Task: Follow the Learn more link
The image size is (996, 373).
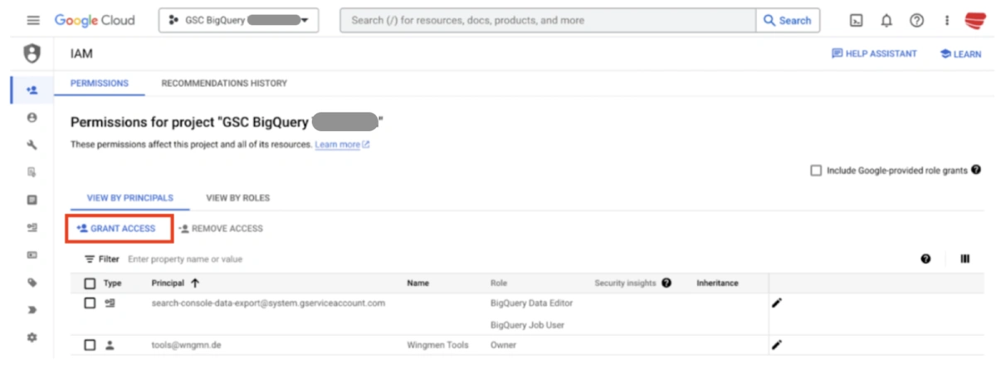Action: 342,144
